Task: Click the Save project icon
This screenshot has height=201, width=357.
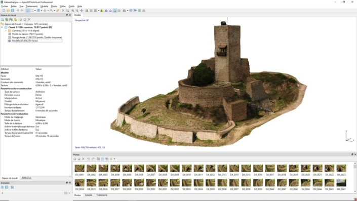Action: [12, 11]
